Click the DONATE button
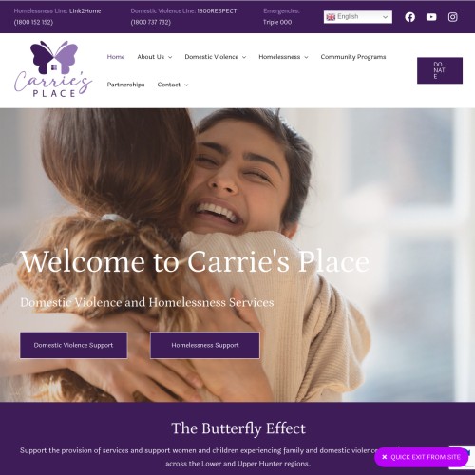 point(440,70)
